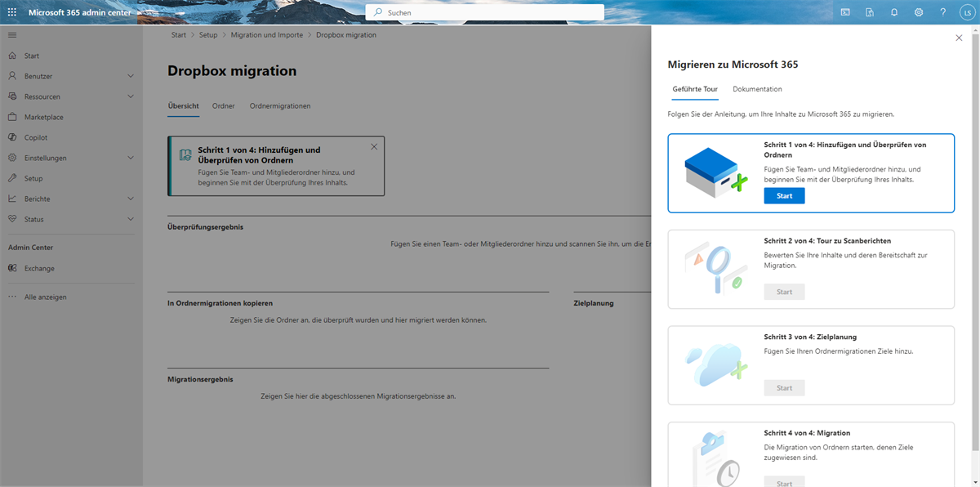Click the Einstellungen gear icon in sidebar
Screen dimensions: 980x487
pyautogui.click(x=12, y=158)
